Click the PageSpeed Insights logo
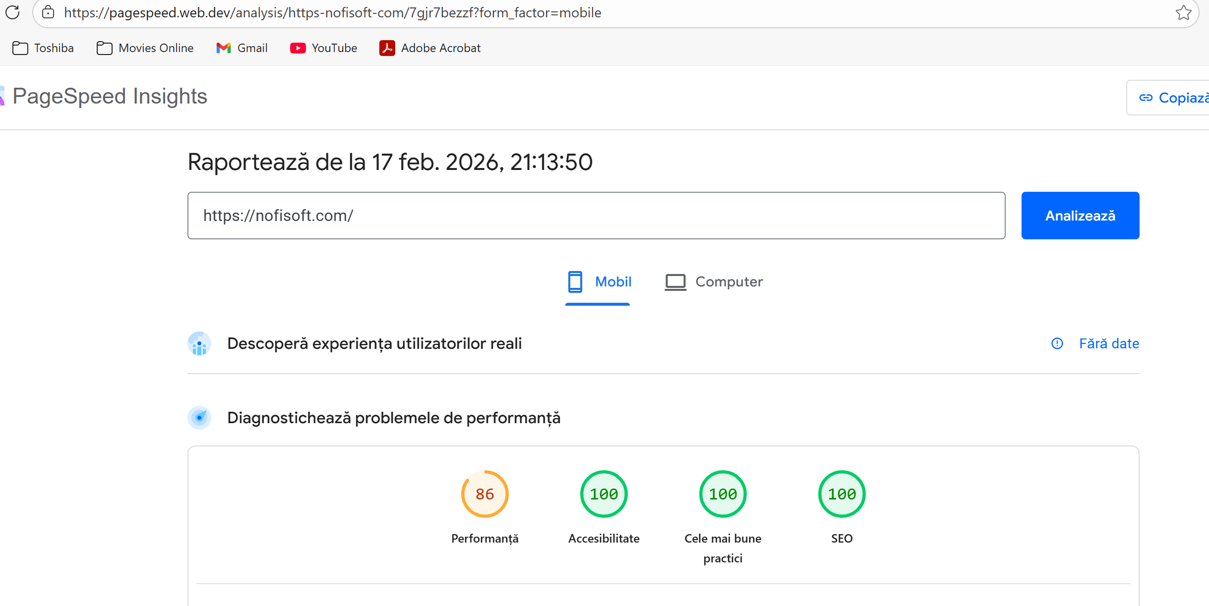Viewport: 1209px width, 606px height. coord(109,96)
